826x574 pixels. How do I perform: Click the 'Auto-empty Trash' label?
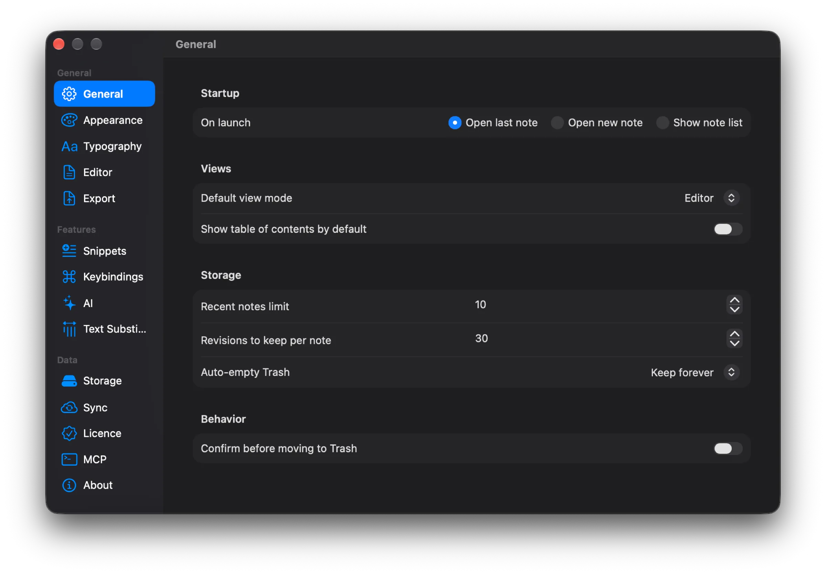[x=245, y=372]
